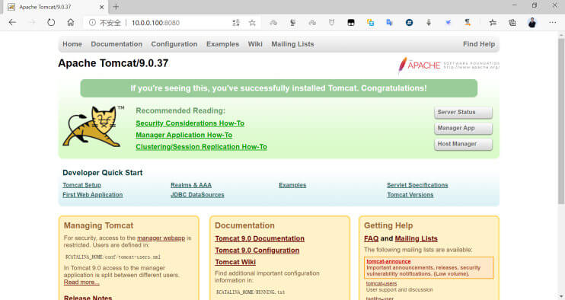Close the Apache Tomcat/9.0.37 tab

(101, 7)
